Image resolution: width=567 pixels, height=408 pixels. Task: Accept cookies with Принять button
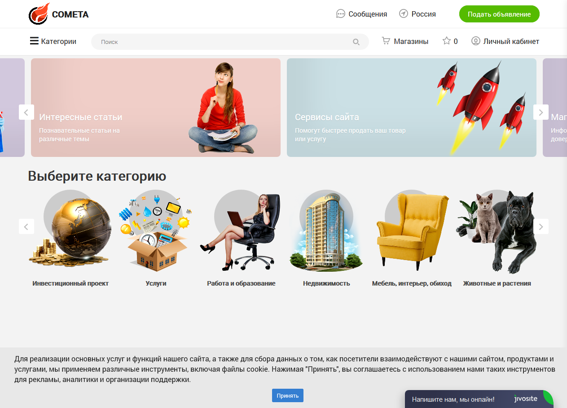288,395
